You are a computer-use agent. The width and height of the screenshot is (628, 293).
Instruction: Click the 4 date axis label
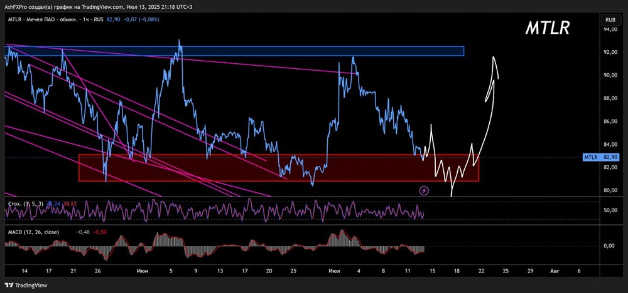click(359, 271)
